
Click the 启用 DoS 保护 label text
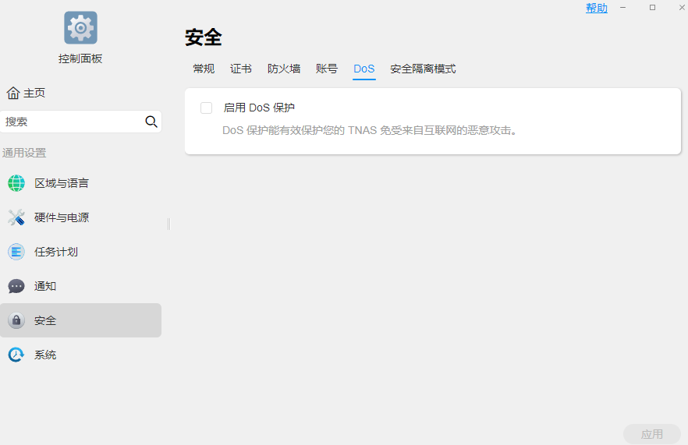[x=259, y=108]
